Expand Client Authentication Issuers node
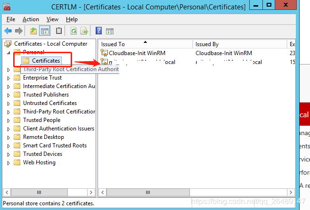 [8, 129]
